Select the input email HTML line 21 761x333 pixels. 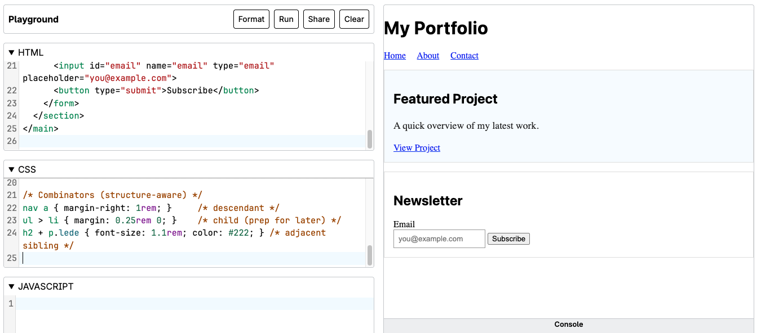tap(149, 72)
